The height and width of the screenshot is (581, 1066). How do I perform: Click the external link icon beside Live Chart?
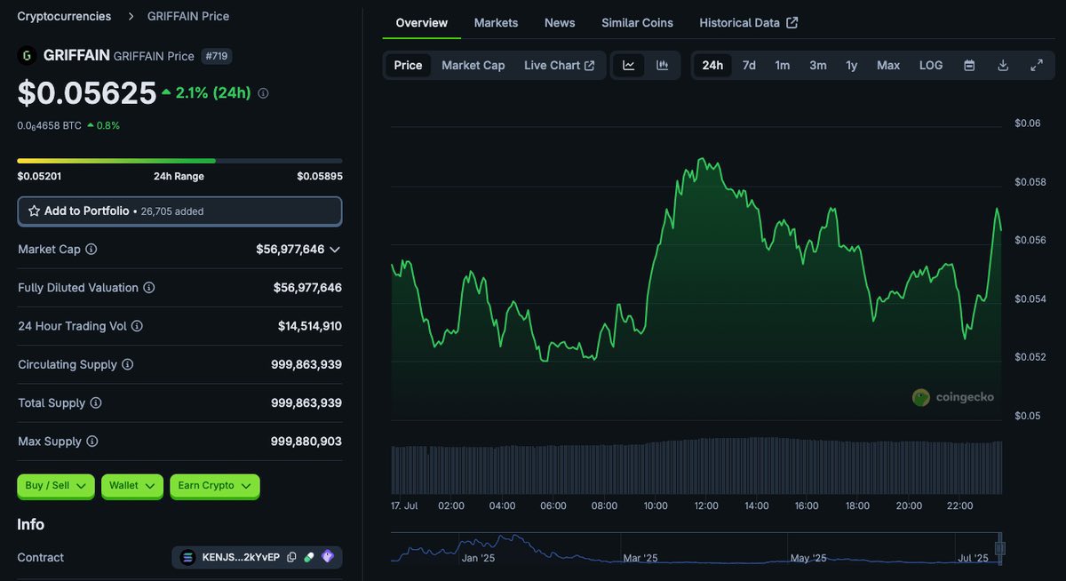[589, 65]
